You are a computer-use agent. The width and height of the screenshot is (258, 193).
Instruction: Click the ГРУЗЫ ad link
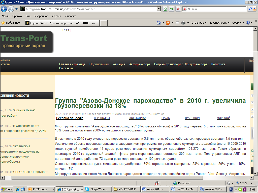pyautogui.click(x=166, y=118)
